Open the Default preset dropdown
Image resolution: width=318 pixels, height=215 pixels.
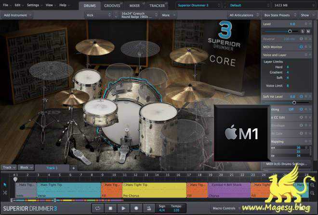(250, 5)
